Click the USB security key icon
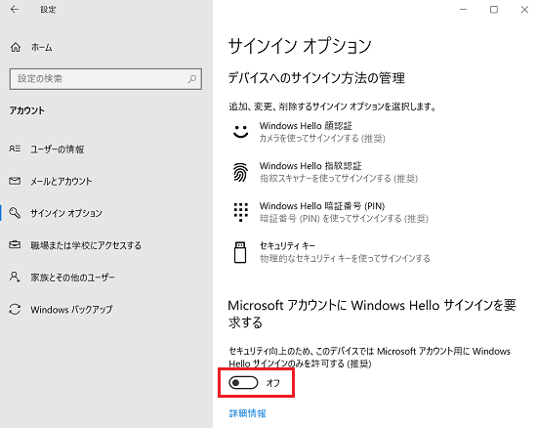Image resolution: width=537 pixels, height=428 pixels. [x=240, y=252]
